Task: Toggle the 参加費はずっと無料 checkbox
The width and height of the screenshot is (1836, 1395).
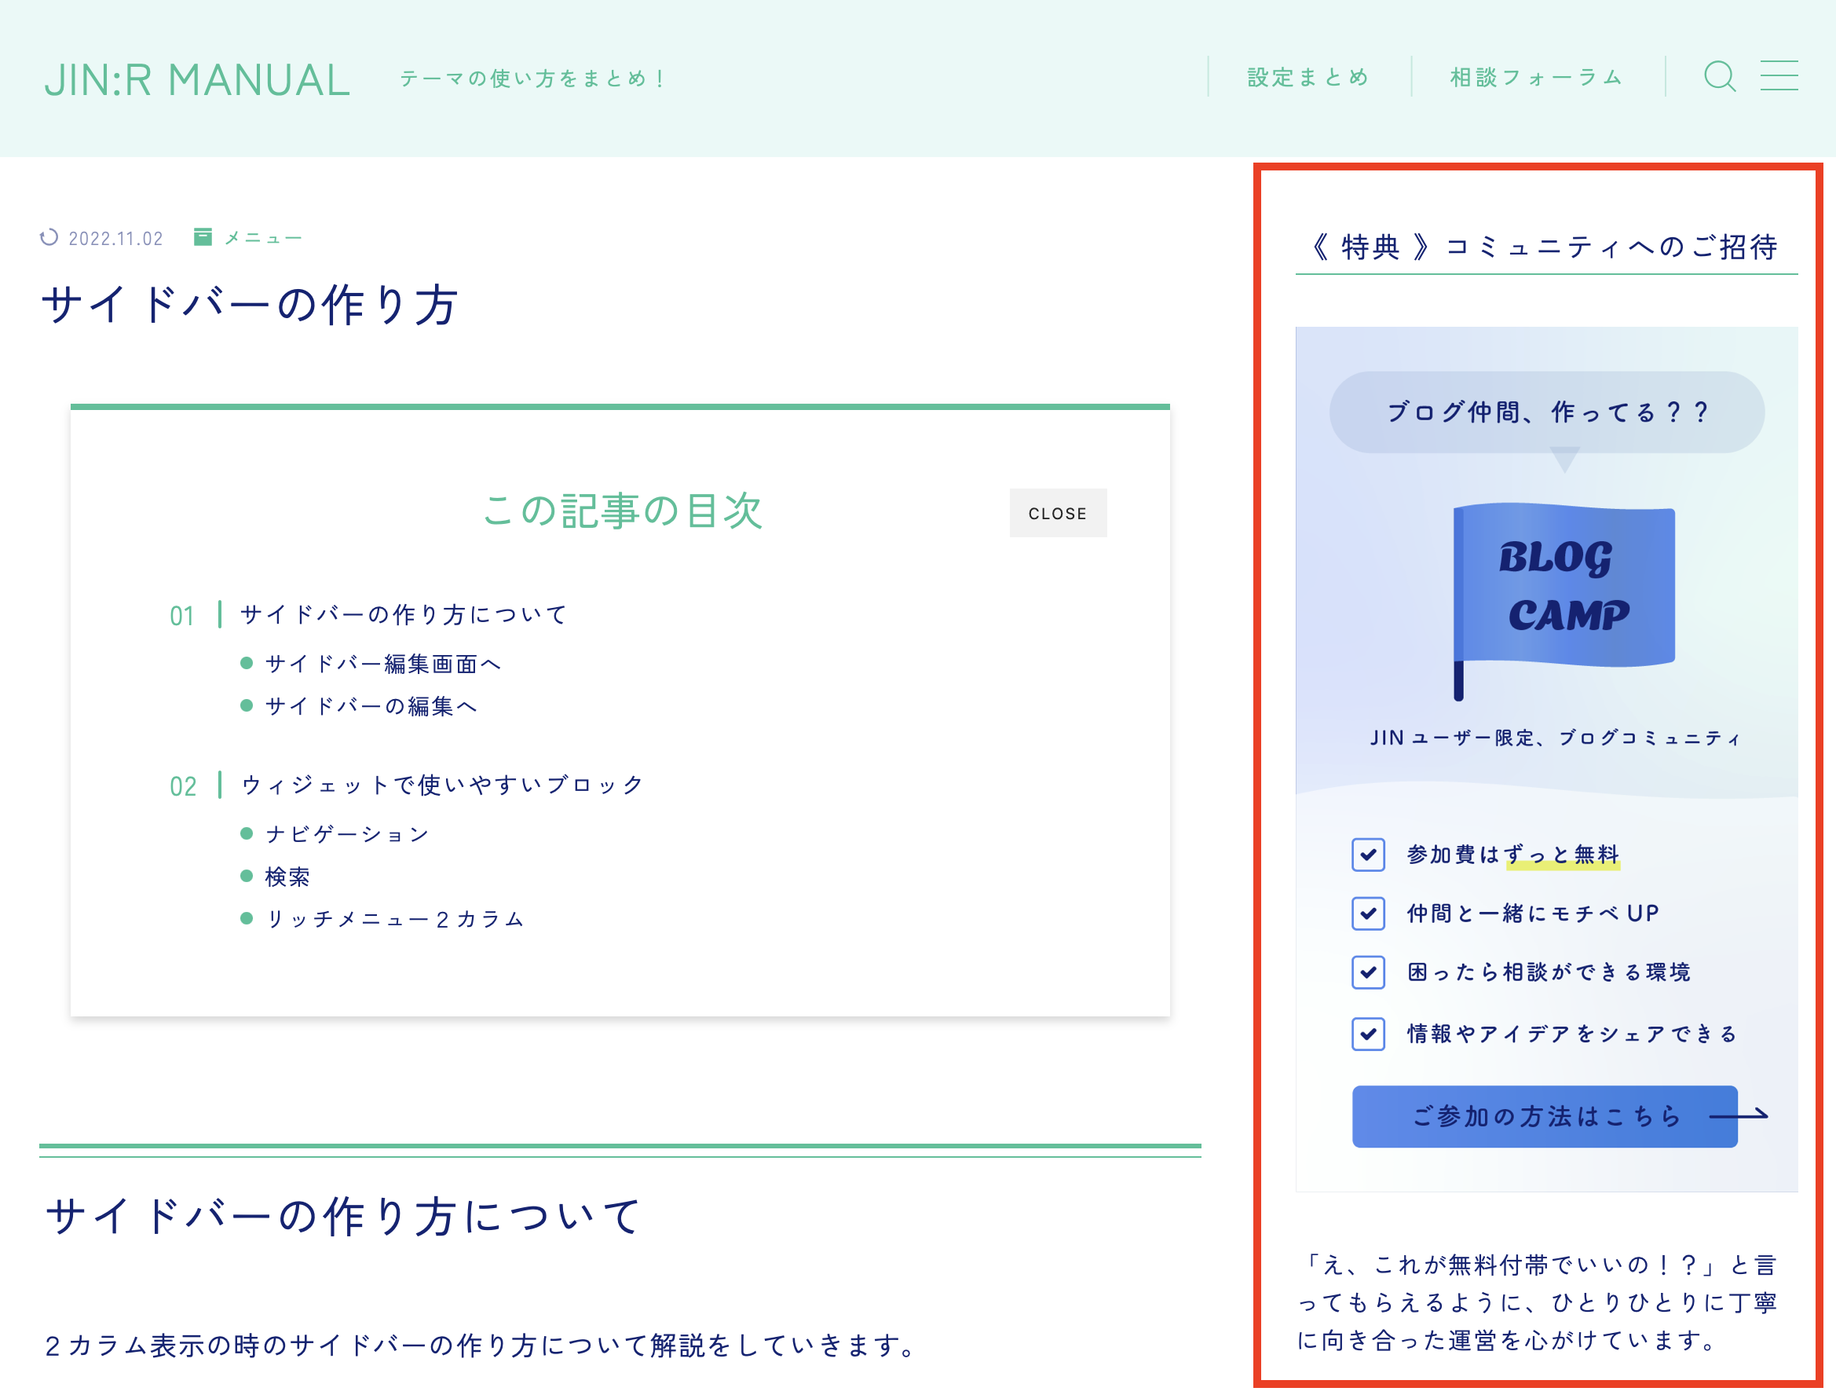Action: point(1368,854)
